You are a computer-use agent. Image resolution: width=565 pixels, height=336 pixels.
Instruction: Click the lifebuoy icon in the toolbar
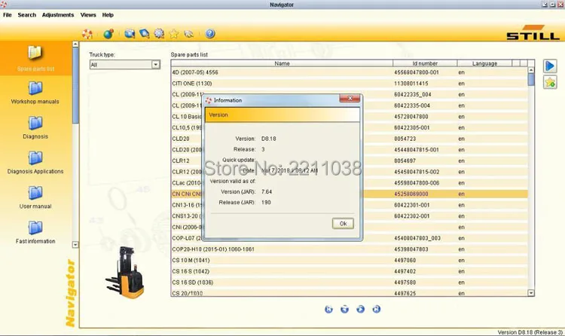click(x=87, y=34)
